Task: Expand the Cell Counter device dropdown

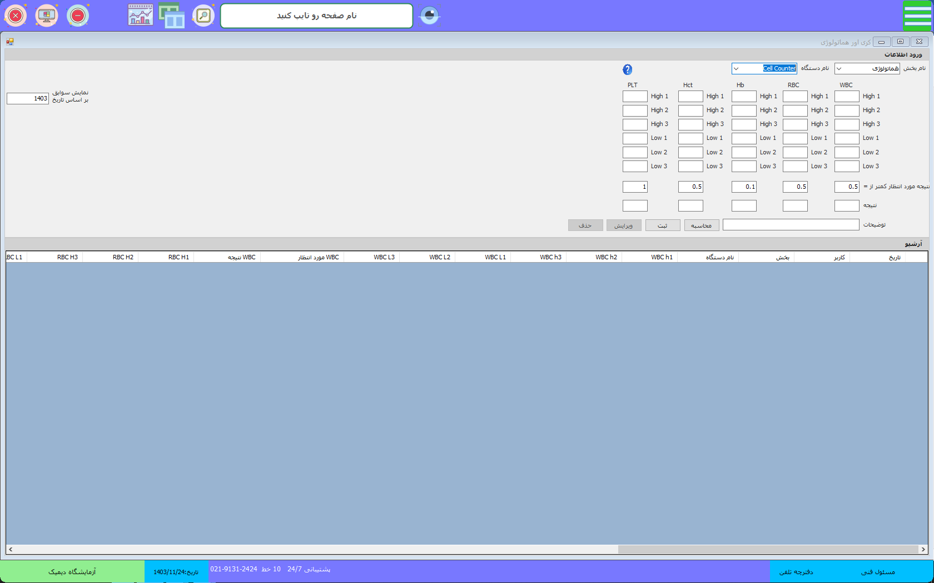Action: (736, 69)
